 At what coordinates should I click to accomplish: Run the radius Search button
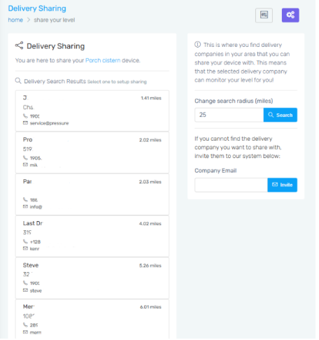(x=281, y=115)
